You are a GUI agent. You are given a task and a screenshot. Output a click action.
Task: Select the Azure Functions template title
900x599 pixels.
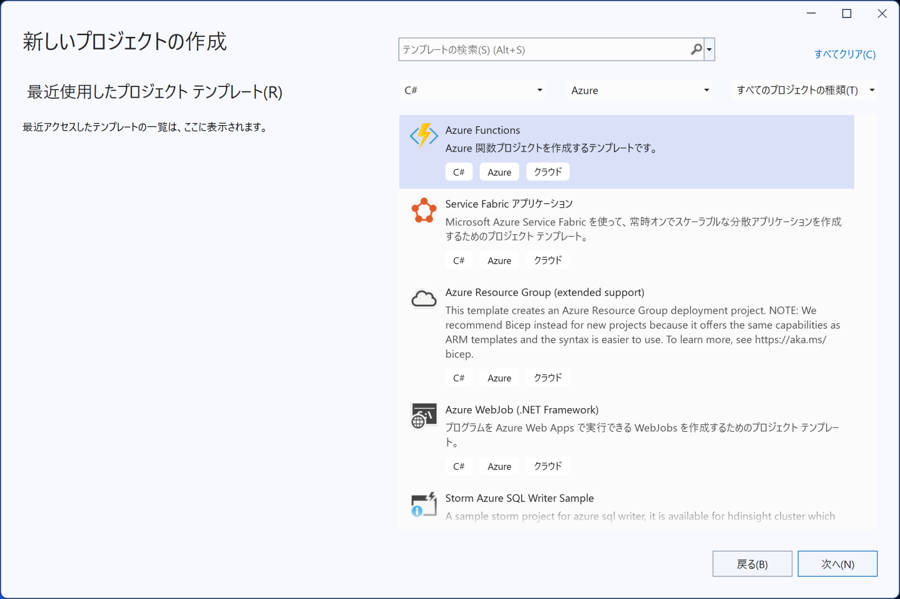pos(483,130)
